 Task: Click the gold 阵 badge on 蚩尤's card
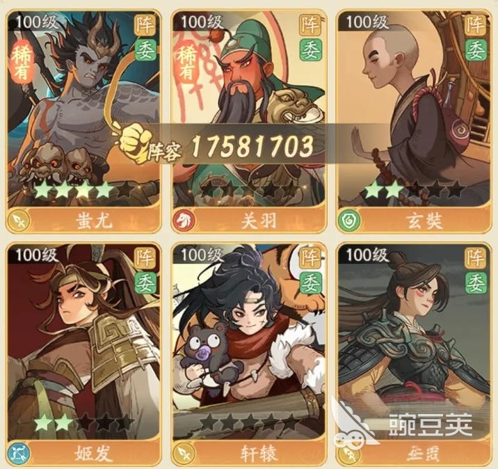tap(145, 25)
